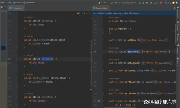The image size is (180, 108).
Task: Open the Maven tool window
Action: pyautogui.click(x=178, y=37)
